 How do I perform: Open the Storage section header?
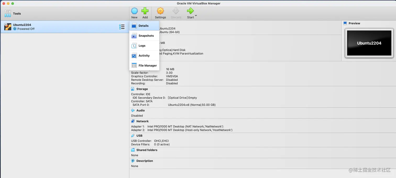142,89
